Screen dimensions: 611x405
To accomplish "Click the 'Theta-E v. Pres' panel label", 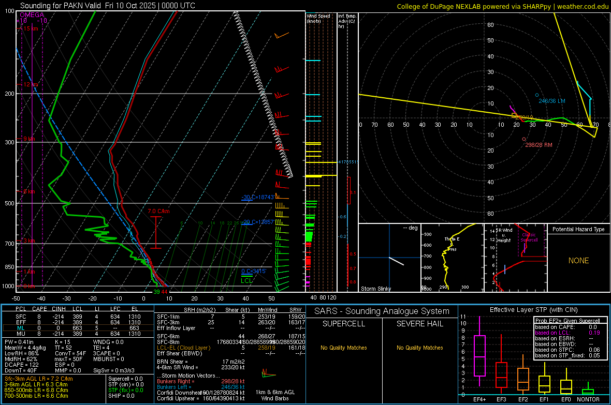I will pyautogui.click(x=452, y=244).
